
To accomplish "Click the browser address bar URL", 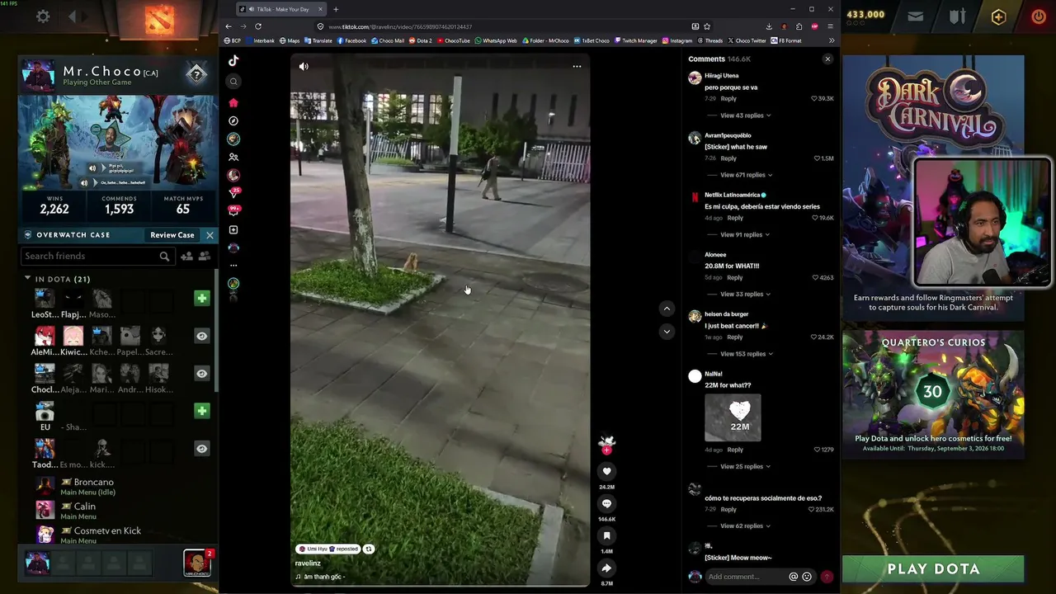I will pos(400,26).
